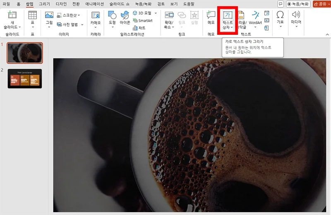Viewport: 331px width, 215px height.
Task: Click the 텍스트 상자 text box icon
Action: (x=228, y=15)
